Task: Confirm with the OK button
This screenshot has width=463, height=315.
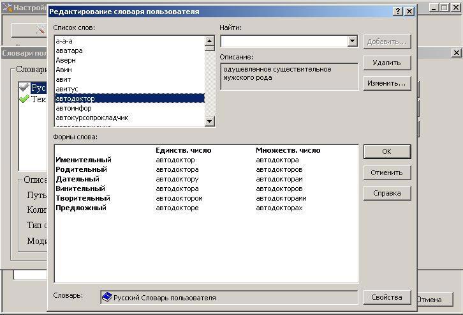Action: (x=387, y=151)
